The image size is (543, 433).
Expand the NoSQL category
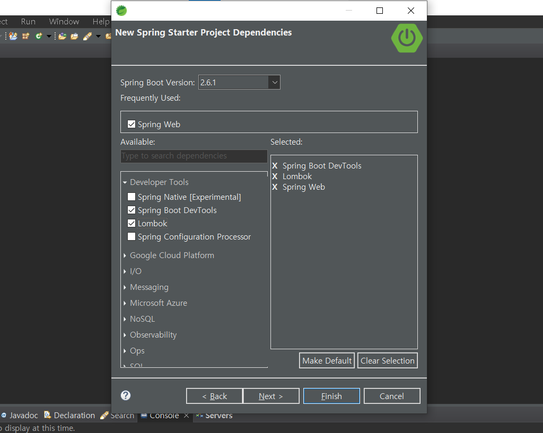point(125,319)
